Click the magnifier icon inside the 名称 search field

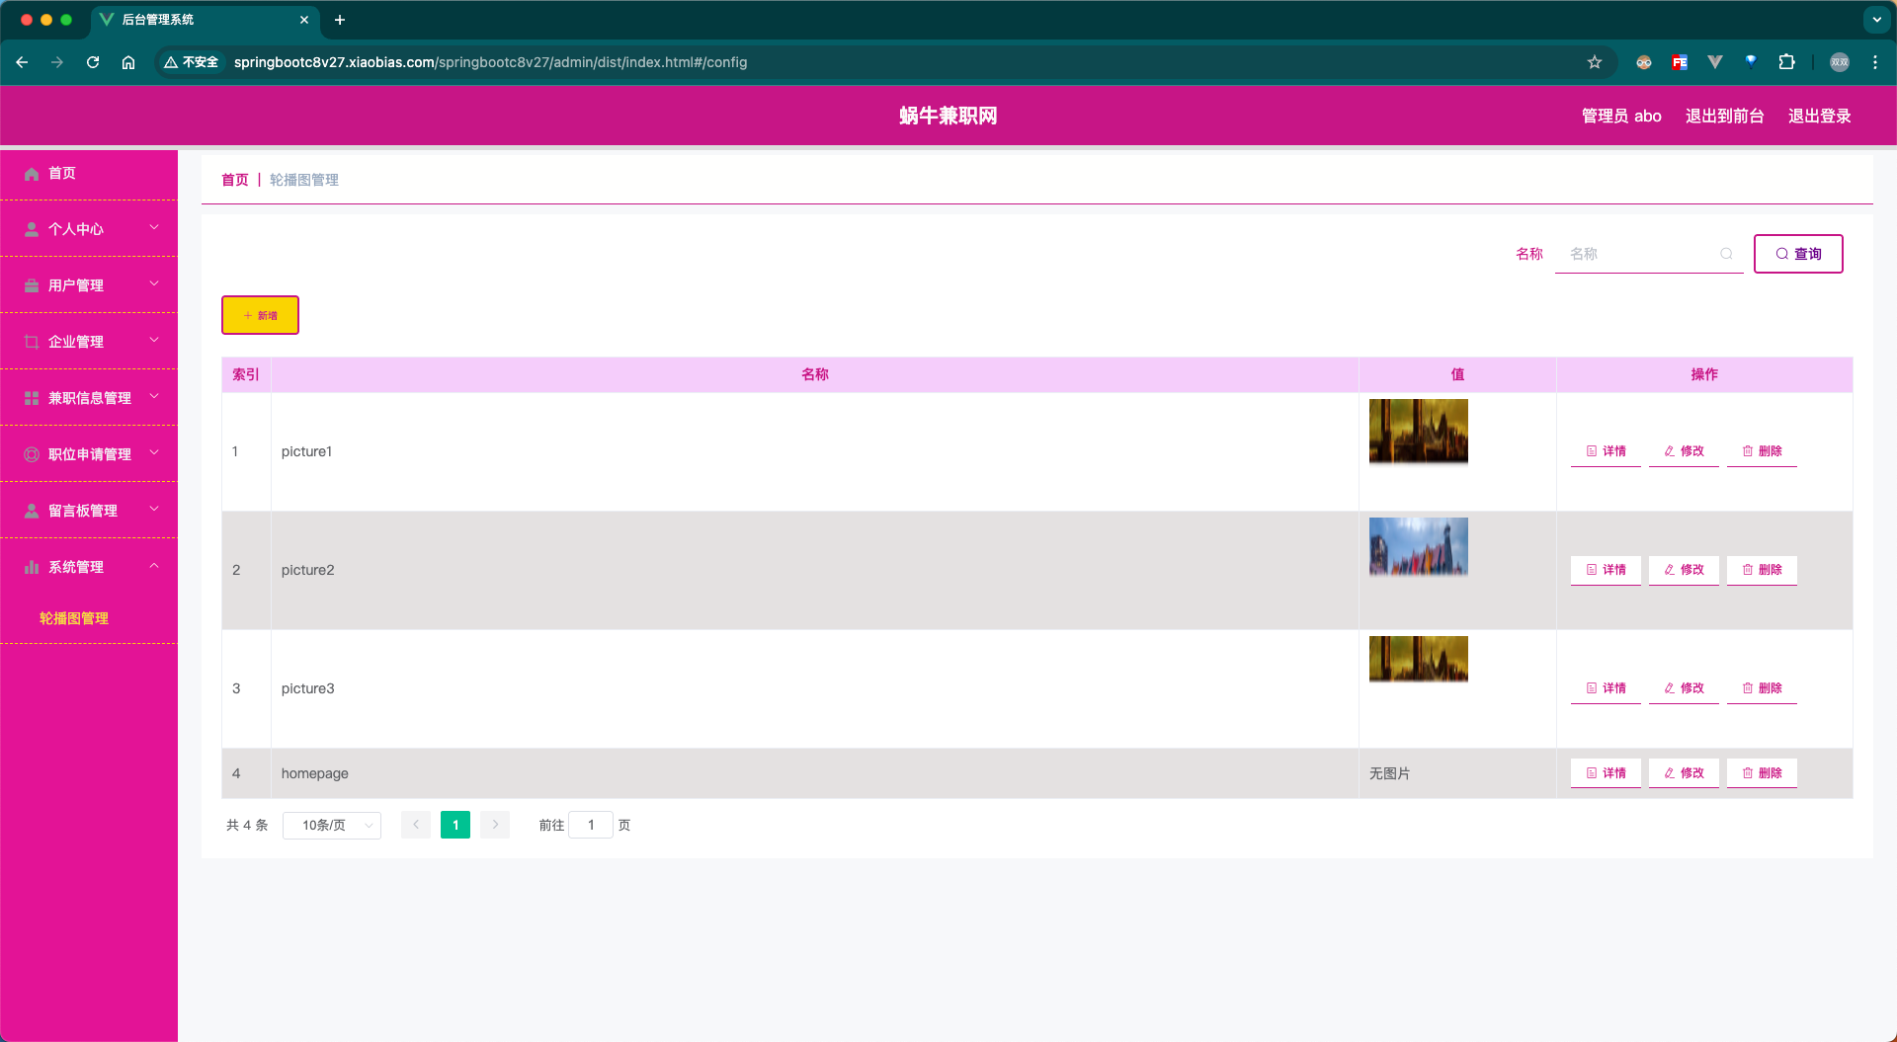pyautogui.click(x=1726, y=254)
